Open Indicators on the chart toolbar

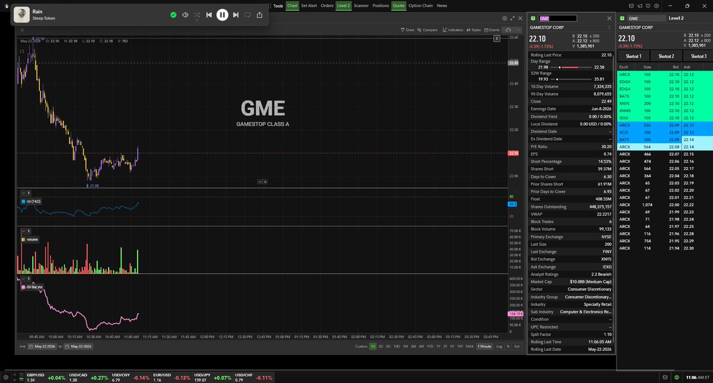point(453,30)
